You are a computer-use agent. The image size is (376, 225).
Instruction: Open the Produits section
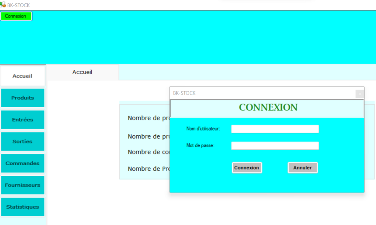point(22,98)
